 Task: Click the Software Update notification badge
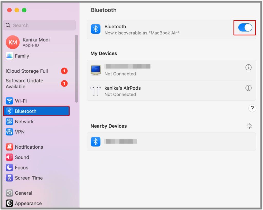[64, 83]
